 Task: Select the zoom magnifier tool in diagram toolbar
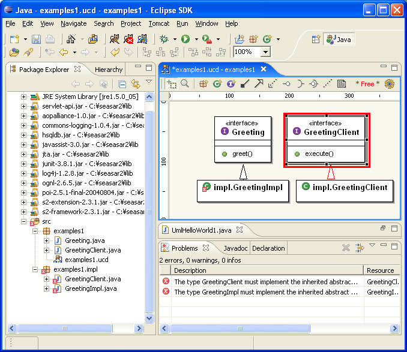point(185,84)
